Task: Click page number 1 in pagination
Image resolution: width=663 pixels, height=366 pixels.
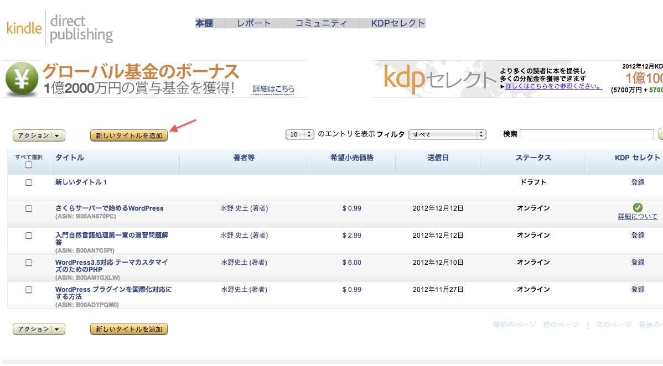Action: pyautogui.click(x=587, y=325)
